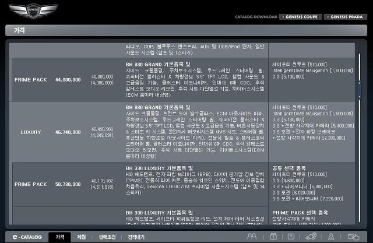Switch to the 견적내기 tab
The width and height of the screenshot is (373, 243).
[136, 237]
